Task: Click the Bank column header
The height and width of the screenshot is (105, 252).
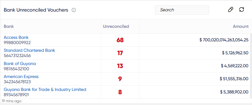Action: (x=9, y=26)
